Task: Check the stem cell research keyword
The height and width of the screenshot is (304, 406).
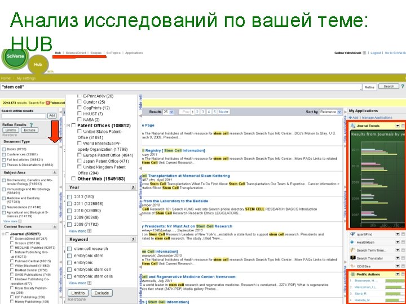Action: click(69, 249)
